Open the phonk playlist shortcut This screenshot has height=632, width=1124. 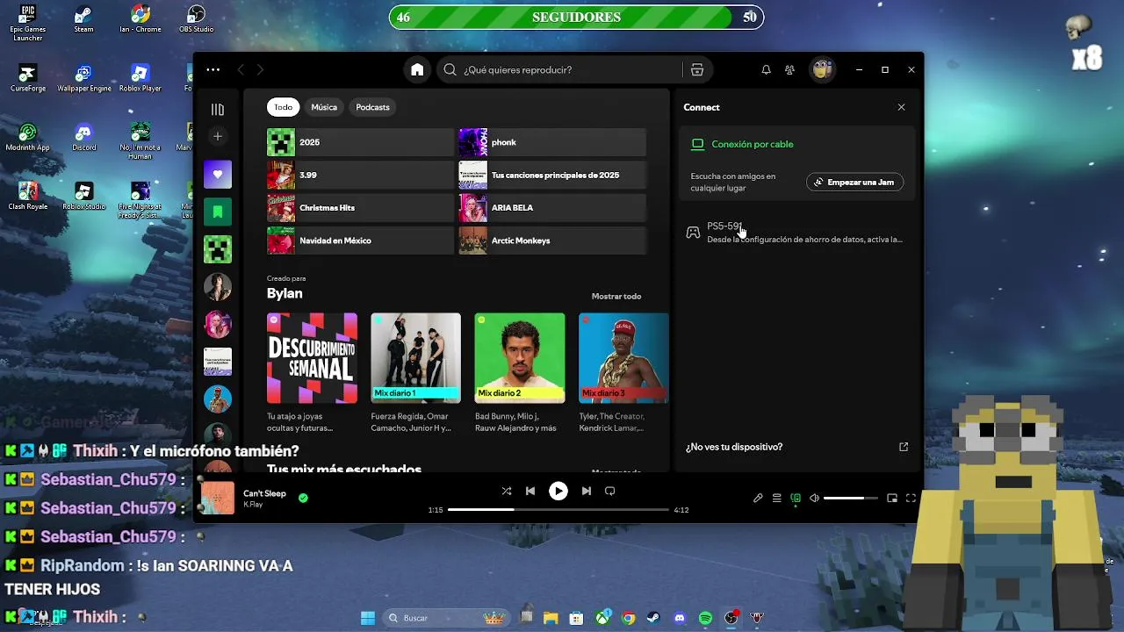[552, 142]
